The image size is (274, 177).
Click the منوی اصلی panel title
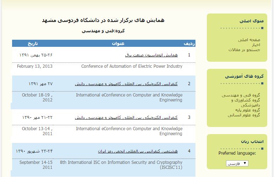coord(252,21)
